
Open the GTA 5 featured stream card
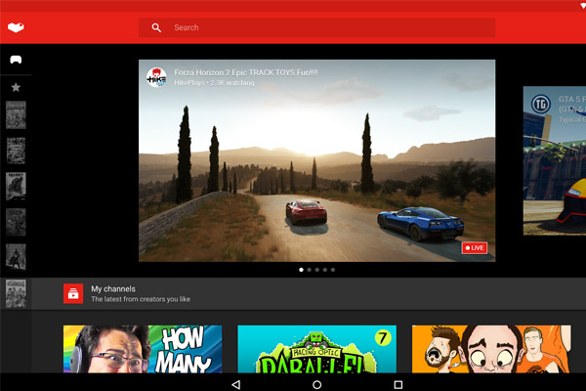(x=555, y=161)
